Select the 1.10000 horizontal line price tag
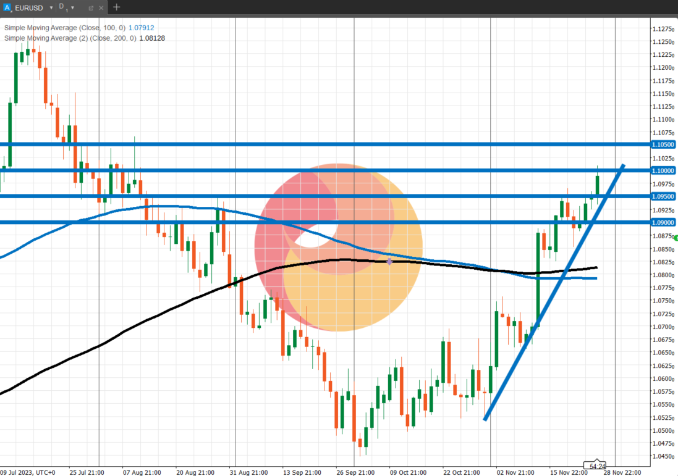 point(663,170)
